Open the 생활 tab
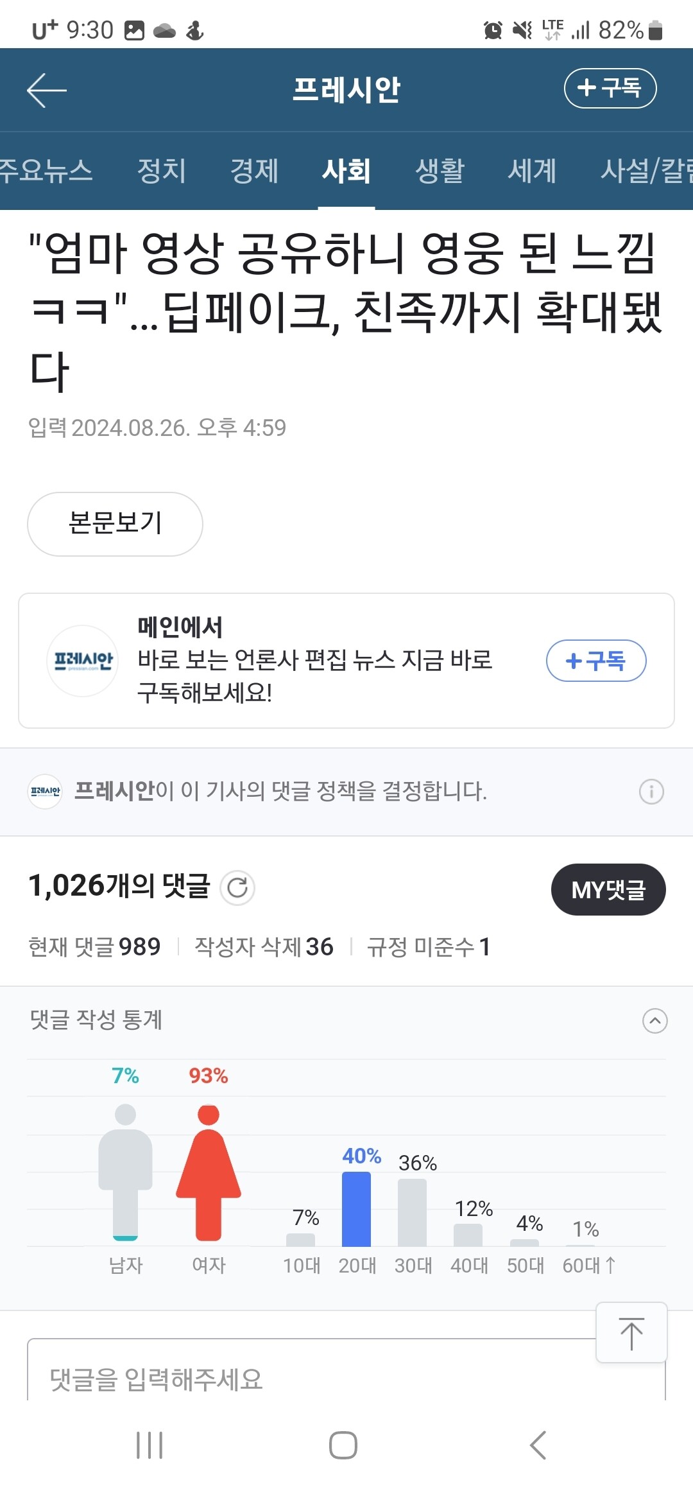 [440, 171]
